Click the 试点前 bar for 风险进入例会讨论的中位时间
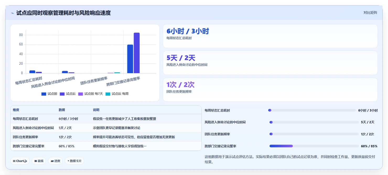The height and width of the screenshot is (175, 388). [65, 72]
